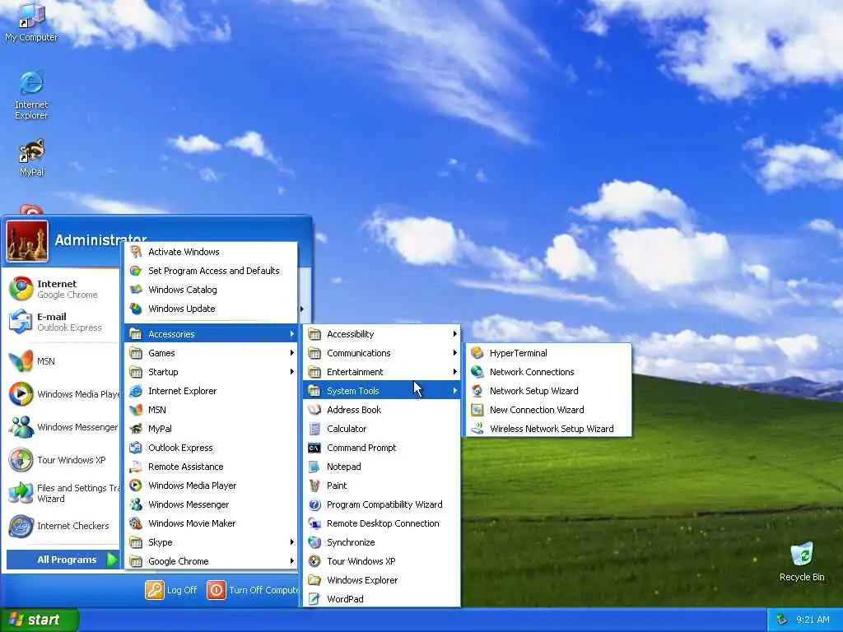Expand the System Tools submenu
This screenshot has height=632, width=843.
click(382, 391)
